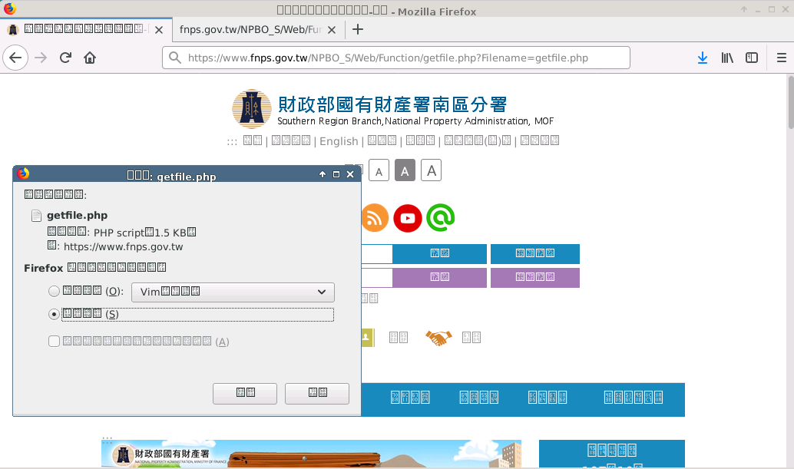Click the 'https://www.fnps.gov.tw' source text
This screenshot has height=469, width=794.
point(123,247)
